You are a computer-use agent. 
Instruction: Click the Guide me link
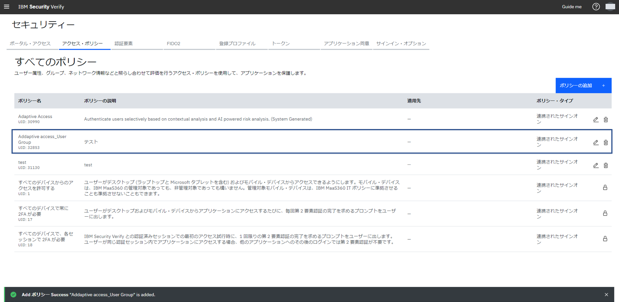click(x=572, y=7)
